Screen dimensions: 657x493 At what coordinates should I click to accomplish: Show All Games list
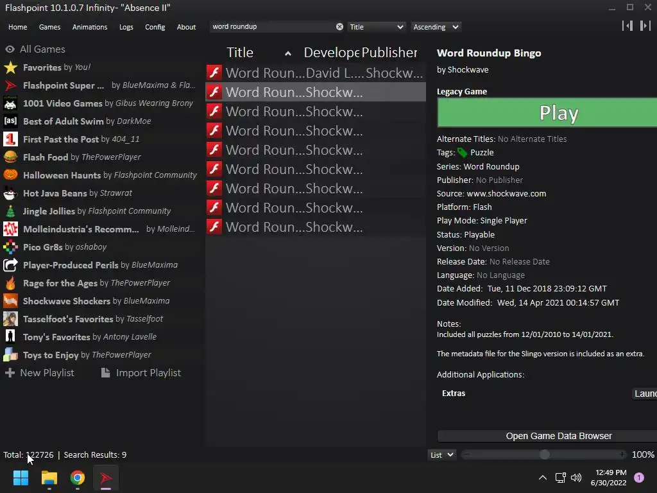click(x=35, y=49)
